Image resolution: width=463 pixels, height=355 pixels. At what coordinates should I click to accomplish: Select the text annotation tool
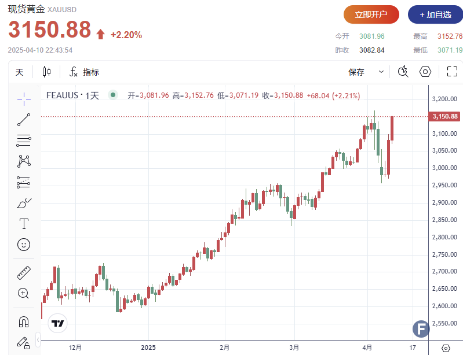pyautogui.click(x=24, y=224)
